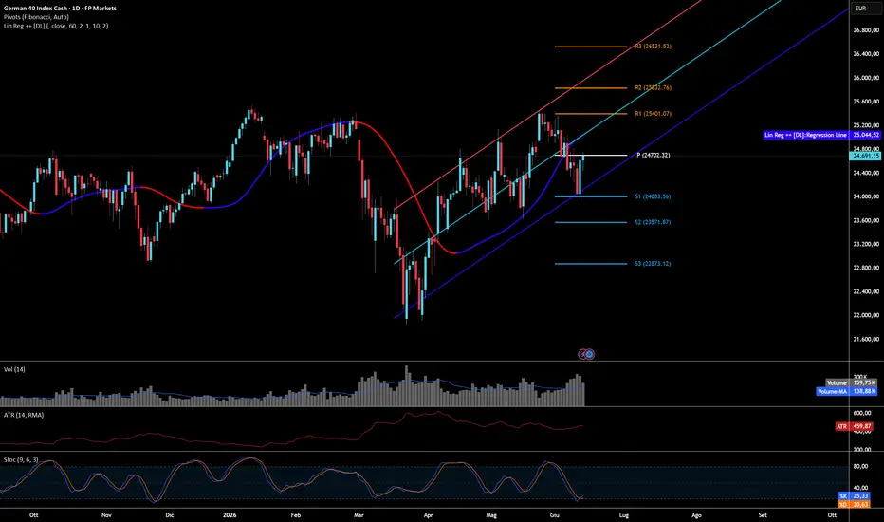884x522 pixels.
Task: Click the 600,00 level on the ATR scale
Action: pyautogui.click(x=862, y=414)
